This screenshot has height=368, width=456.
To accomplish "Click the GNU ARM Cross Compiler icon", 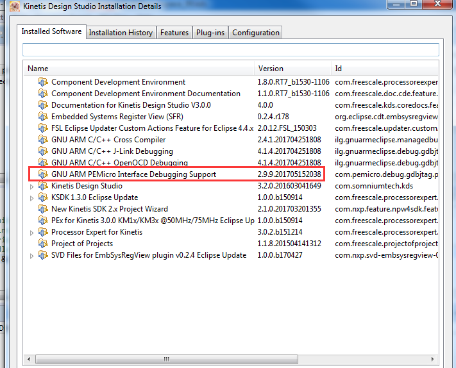I will 43,140.
